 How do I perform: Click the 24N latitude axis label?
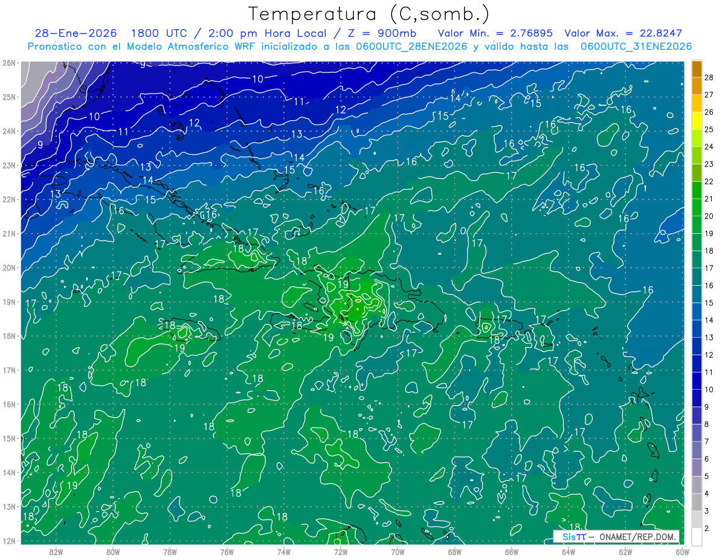pos(9,131)
